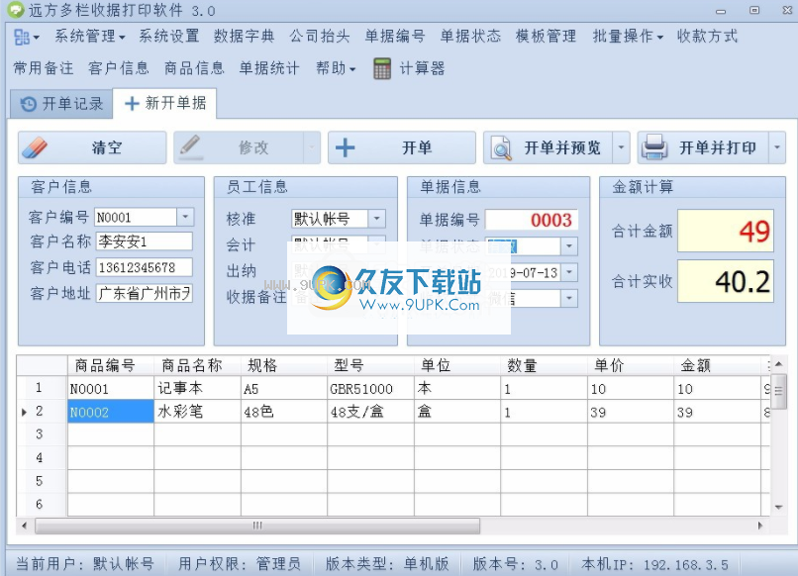
Task: Open 常用备注 from the toolbar
Action: click(44, 68)
